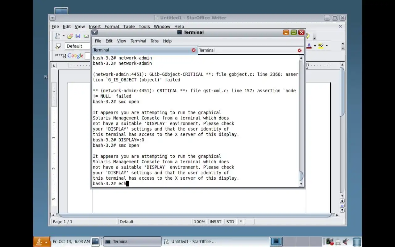This screenshot has height=247, width=395.
Task: Open StarOffice Format menu
Action: click(x=112, y=27)
